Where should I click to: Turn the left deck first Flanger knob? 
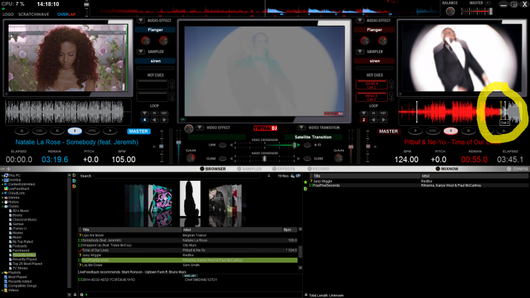tap(146, 41)
